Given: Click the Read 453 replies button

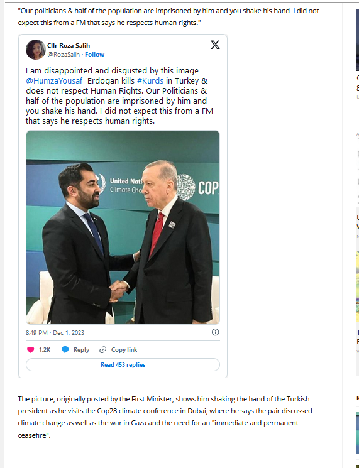Looking at the screenshot, I should point(123,365).
